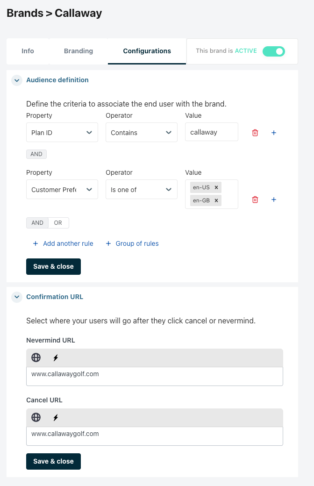The width and height of the screenshot is (314, 486).
Task: Click plus icon next to callaway value
Action: tap(274, 133)
